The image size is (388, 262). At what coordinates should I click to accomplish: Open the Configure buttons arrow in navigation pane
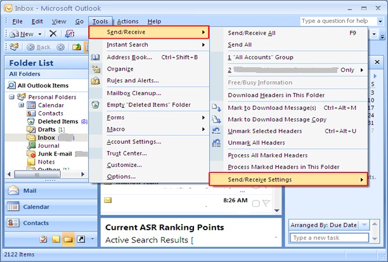pyautogui.click(x=93, y=239)
